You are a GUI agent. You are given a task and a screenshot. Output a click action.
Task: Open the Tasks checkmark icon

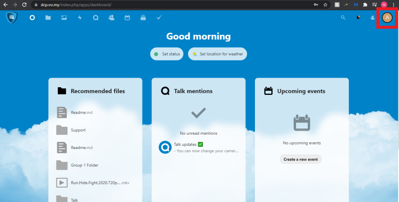(159, 18)
